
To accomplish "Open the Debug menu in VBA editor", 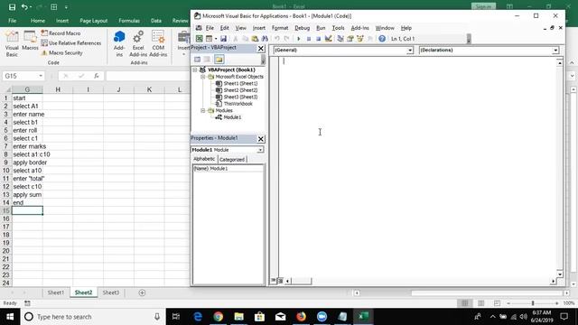I will coord(302,28).
